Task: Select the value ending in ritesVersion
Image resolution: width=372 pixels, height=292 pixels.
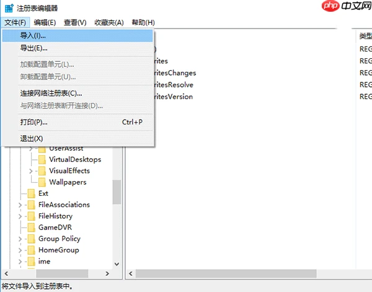Action: coord(173,97)
